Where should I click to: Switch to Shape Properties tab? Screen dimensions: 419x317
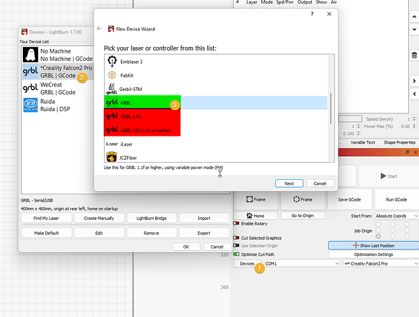pos(399,142)
